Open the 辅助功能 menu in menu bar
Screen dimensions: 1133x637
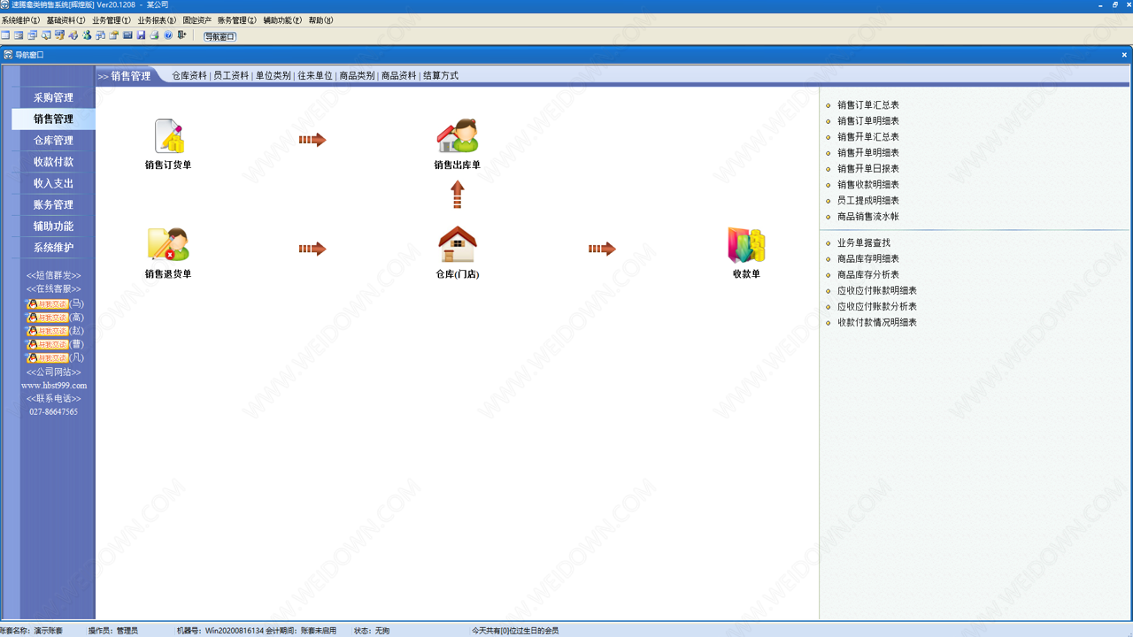[282, 19]
